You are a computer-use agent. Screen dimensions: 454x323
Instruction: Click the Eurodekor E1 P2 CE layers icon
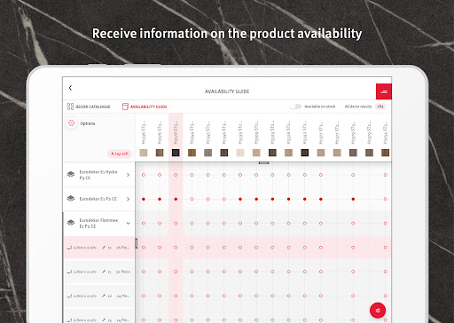click(71, 199)
